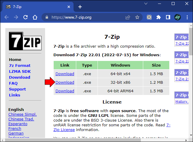Switch language to German
The width and height of the screenshot is (193, 142).
coord(16,133)
